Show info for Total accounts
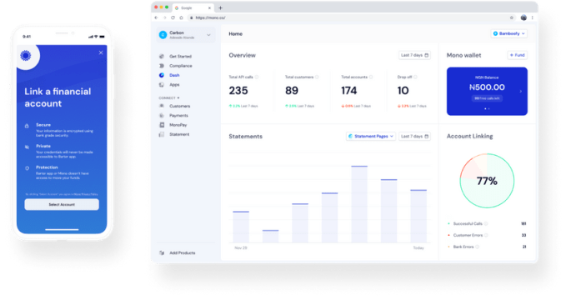 [x=371, y=77]
